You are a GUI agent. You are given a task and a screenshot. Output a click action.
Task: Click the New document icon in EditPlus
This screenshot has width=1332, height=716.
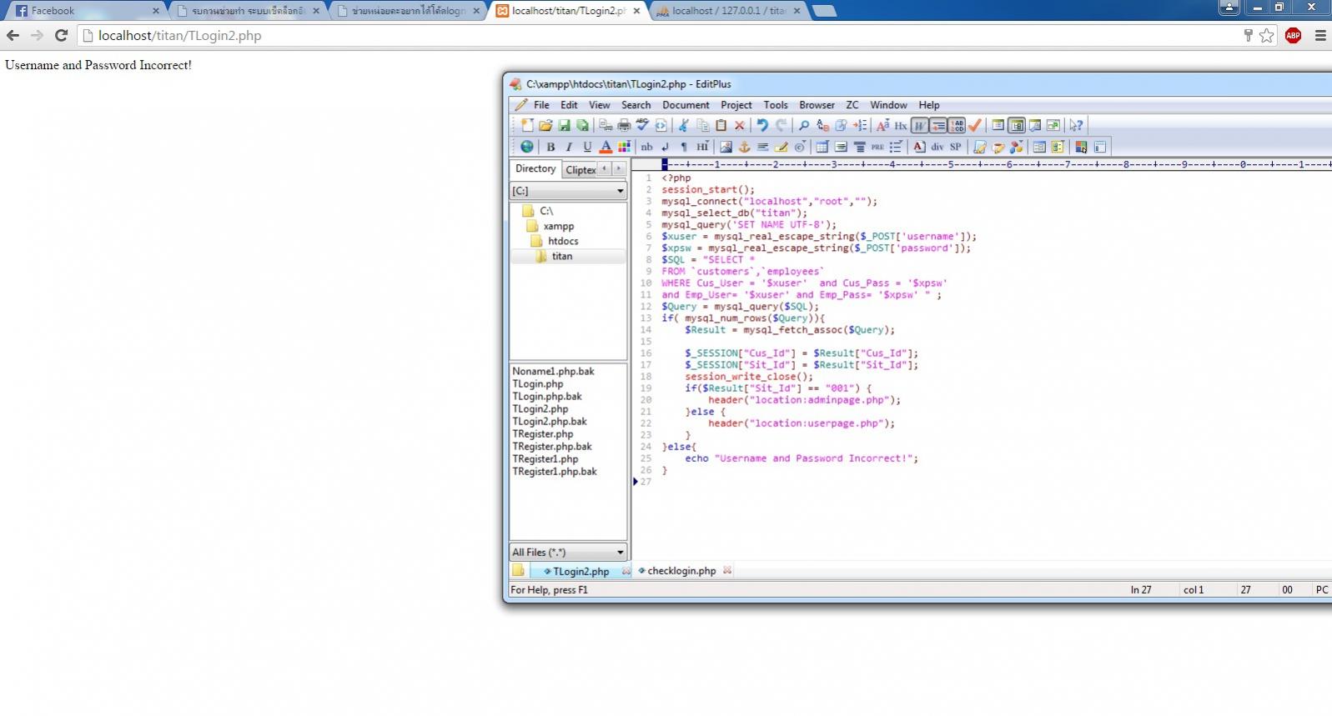pos(527,125)
